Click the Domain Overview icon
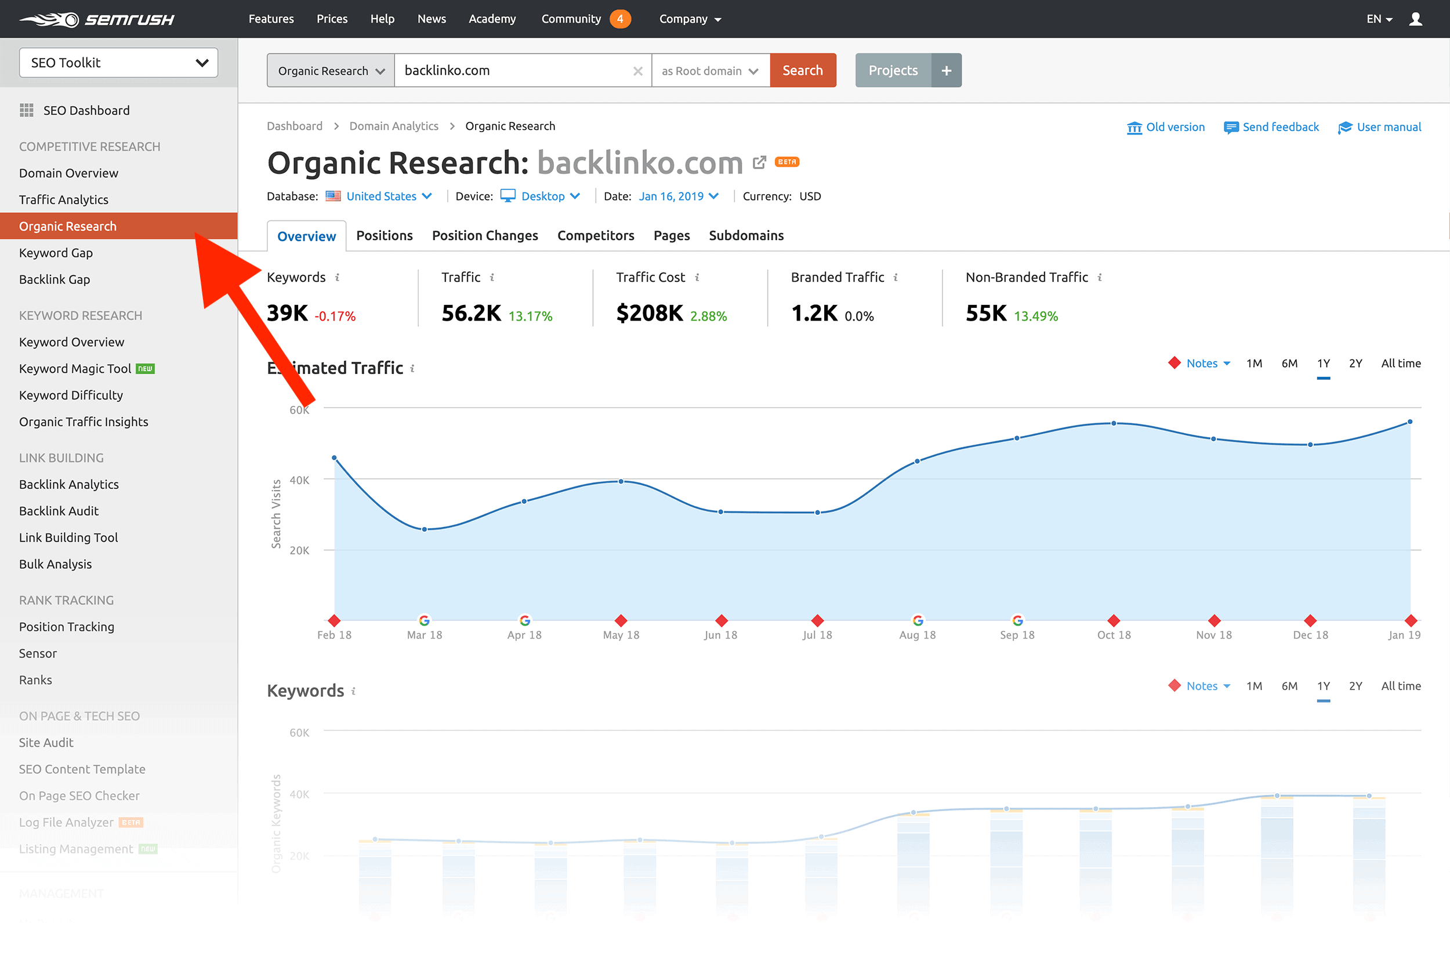 68,172
